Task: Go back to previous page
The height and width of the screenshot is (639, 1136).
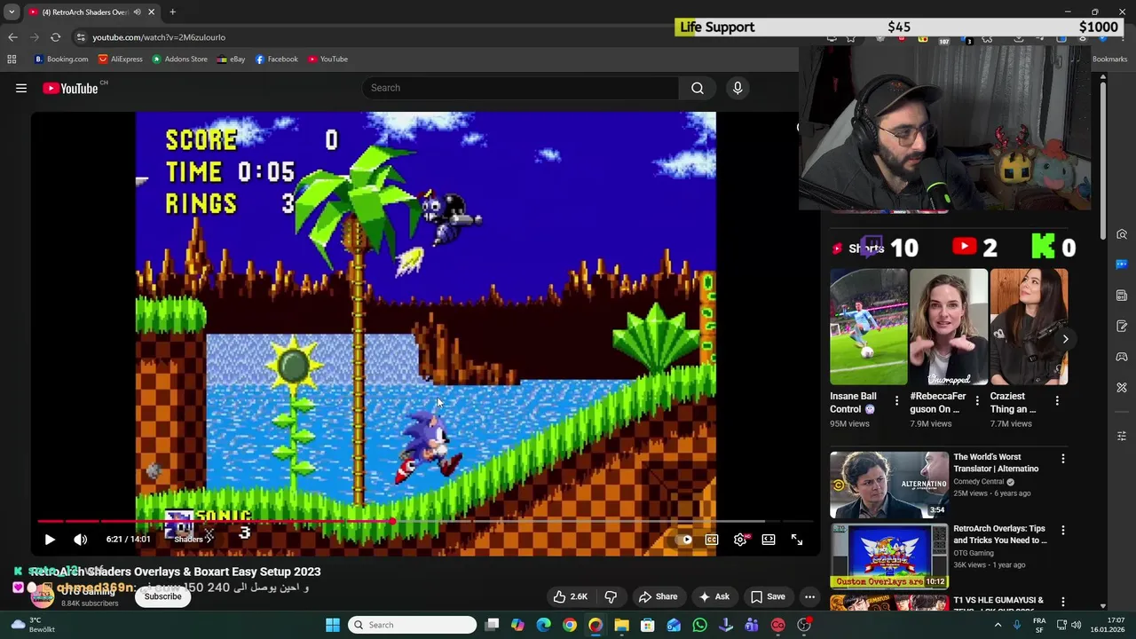Action: (x=12, y=37)
